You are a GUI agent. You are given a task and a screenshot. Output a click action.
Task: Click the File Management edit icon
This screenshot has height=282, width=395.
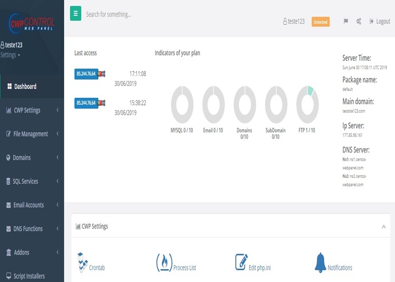coord(8,133)
